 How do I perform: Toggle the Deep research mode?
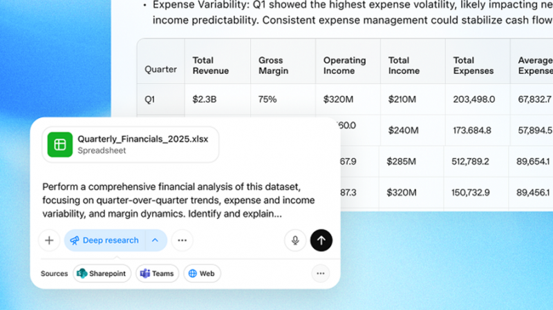pos(105,240)
